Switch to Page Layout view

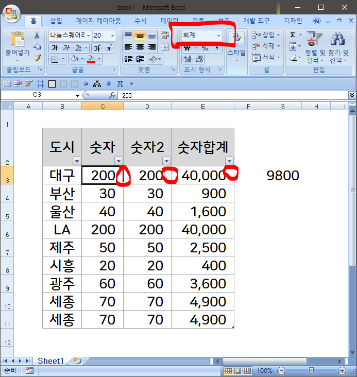[x=237, y=370]
